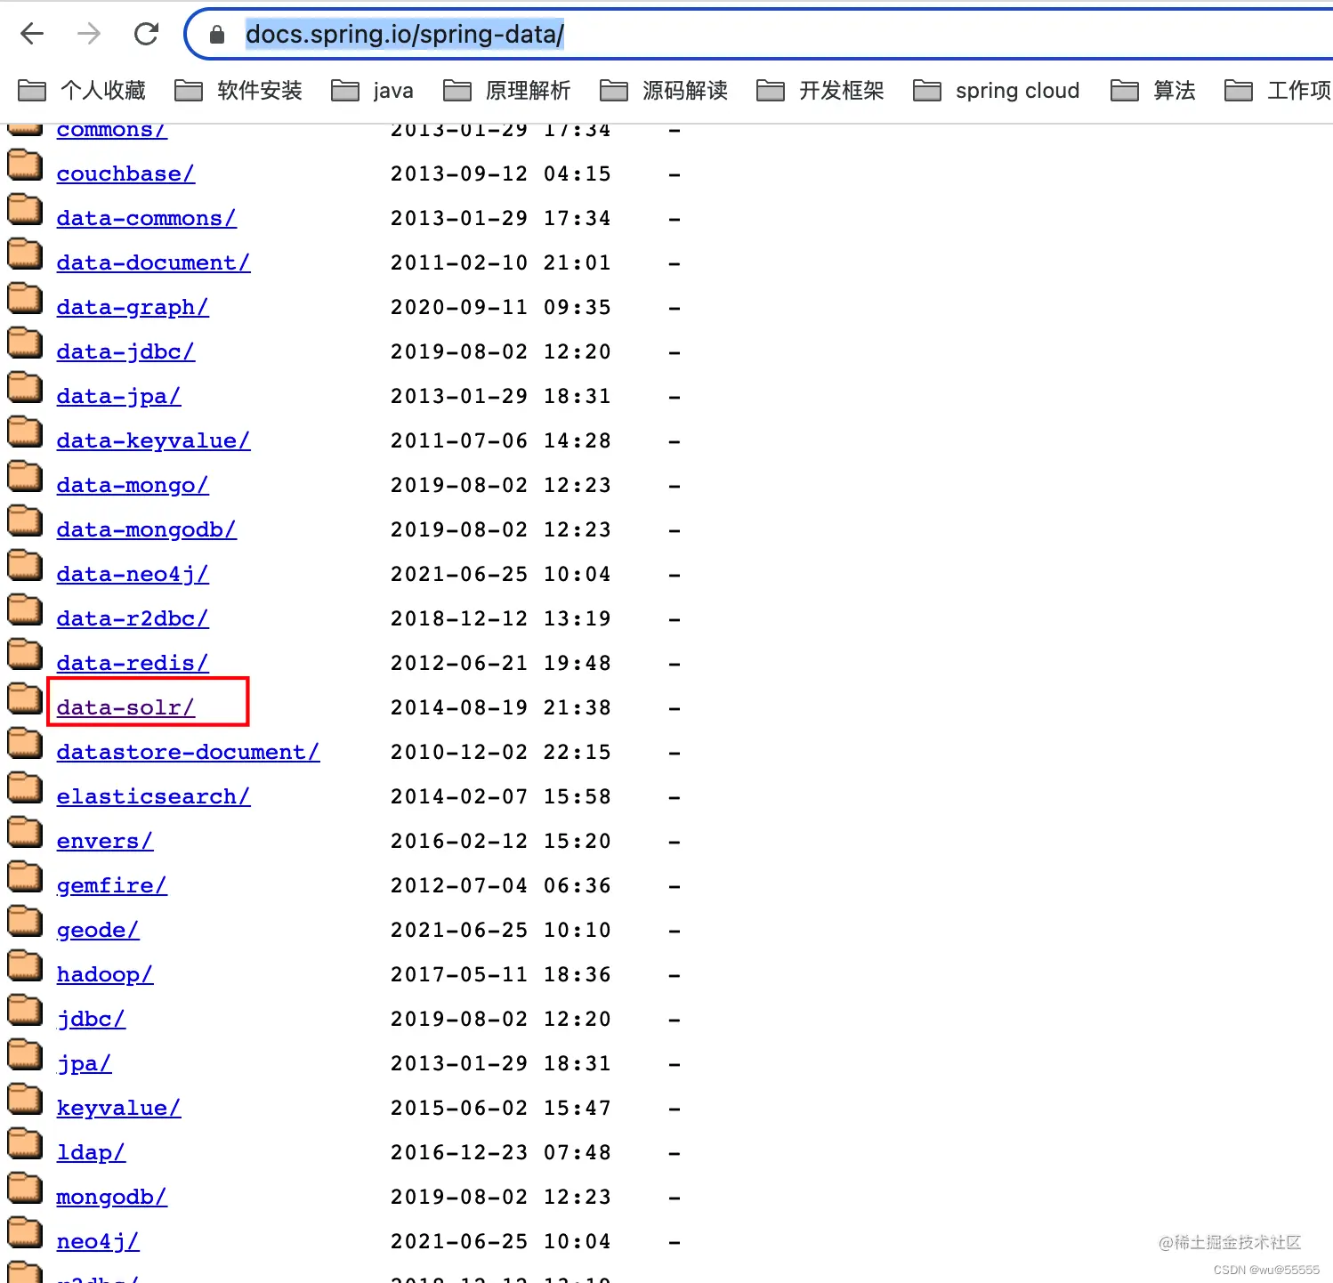Screen dimensions: 1333x1283
Task: Click the folder icon beside elasticsearch/
Action: pos(25,787)
